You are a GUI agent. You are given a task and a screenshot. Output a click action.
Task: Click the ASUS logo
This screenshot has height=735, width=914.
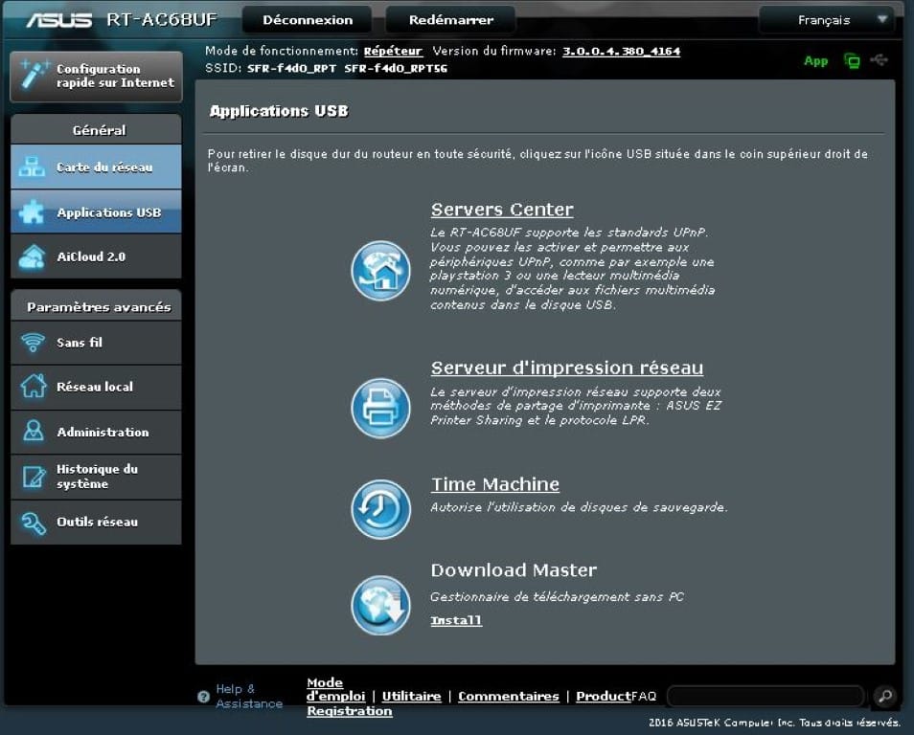[58, 20]
